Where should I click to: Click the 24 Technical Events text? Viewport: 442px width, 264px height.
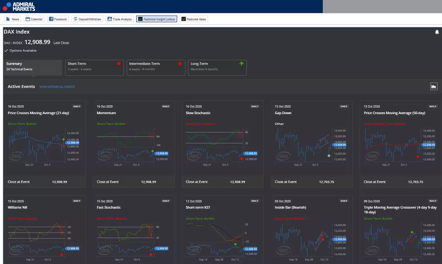pyautogui.click(x=19, y=69)
